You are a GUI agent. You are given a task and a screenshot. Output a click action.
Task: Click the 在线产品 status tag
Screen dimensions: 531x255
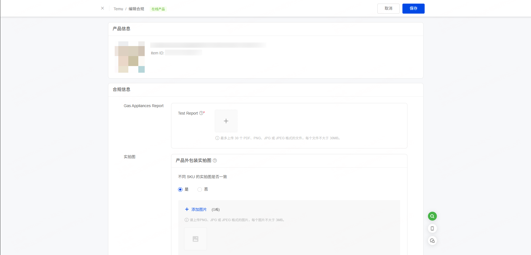tap(158, 9)
